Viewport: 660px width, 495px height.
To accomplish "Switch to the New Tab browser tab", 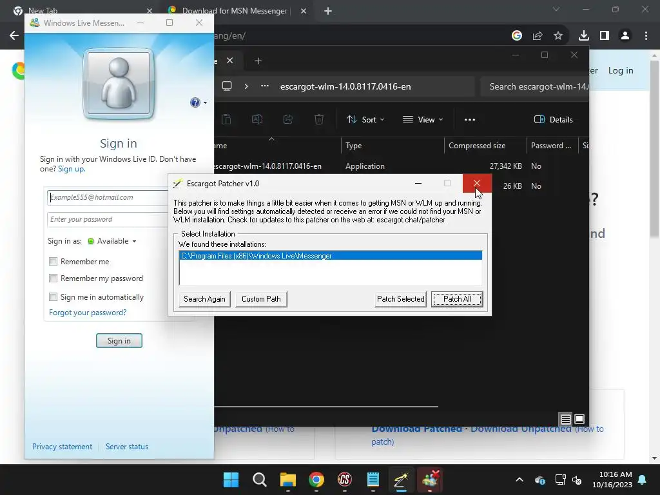I will pos(43,10).
